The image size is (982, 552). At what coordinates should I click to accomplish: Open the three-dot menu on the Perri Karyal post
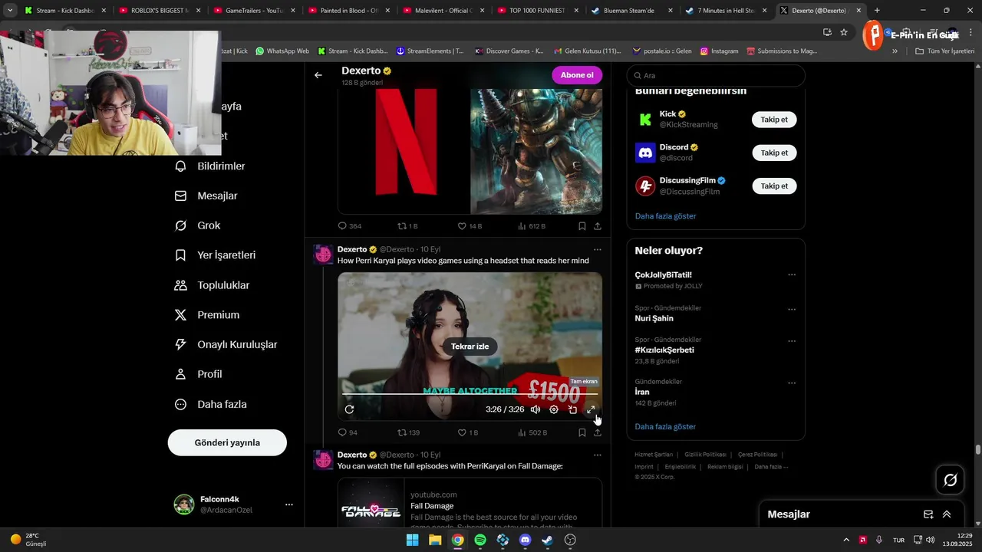598,249
